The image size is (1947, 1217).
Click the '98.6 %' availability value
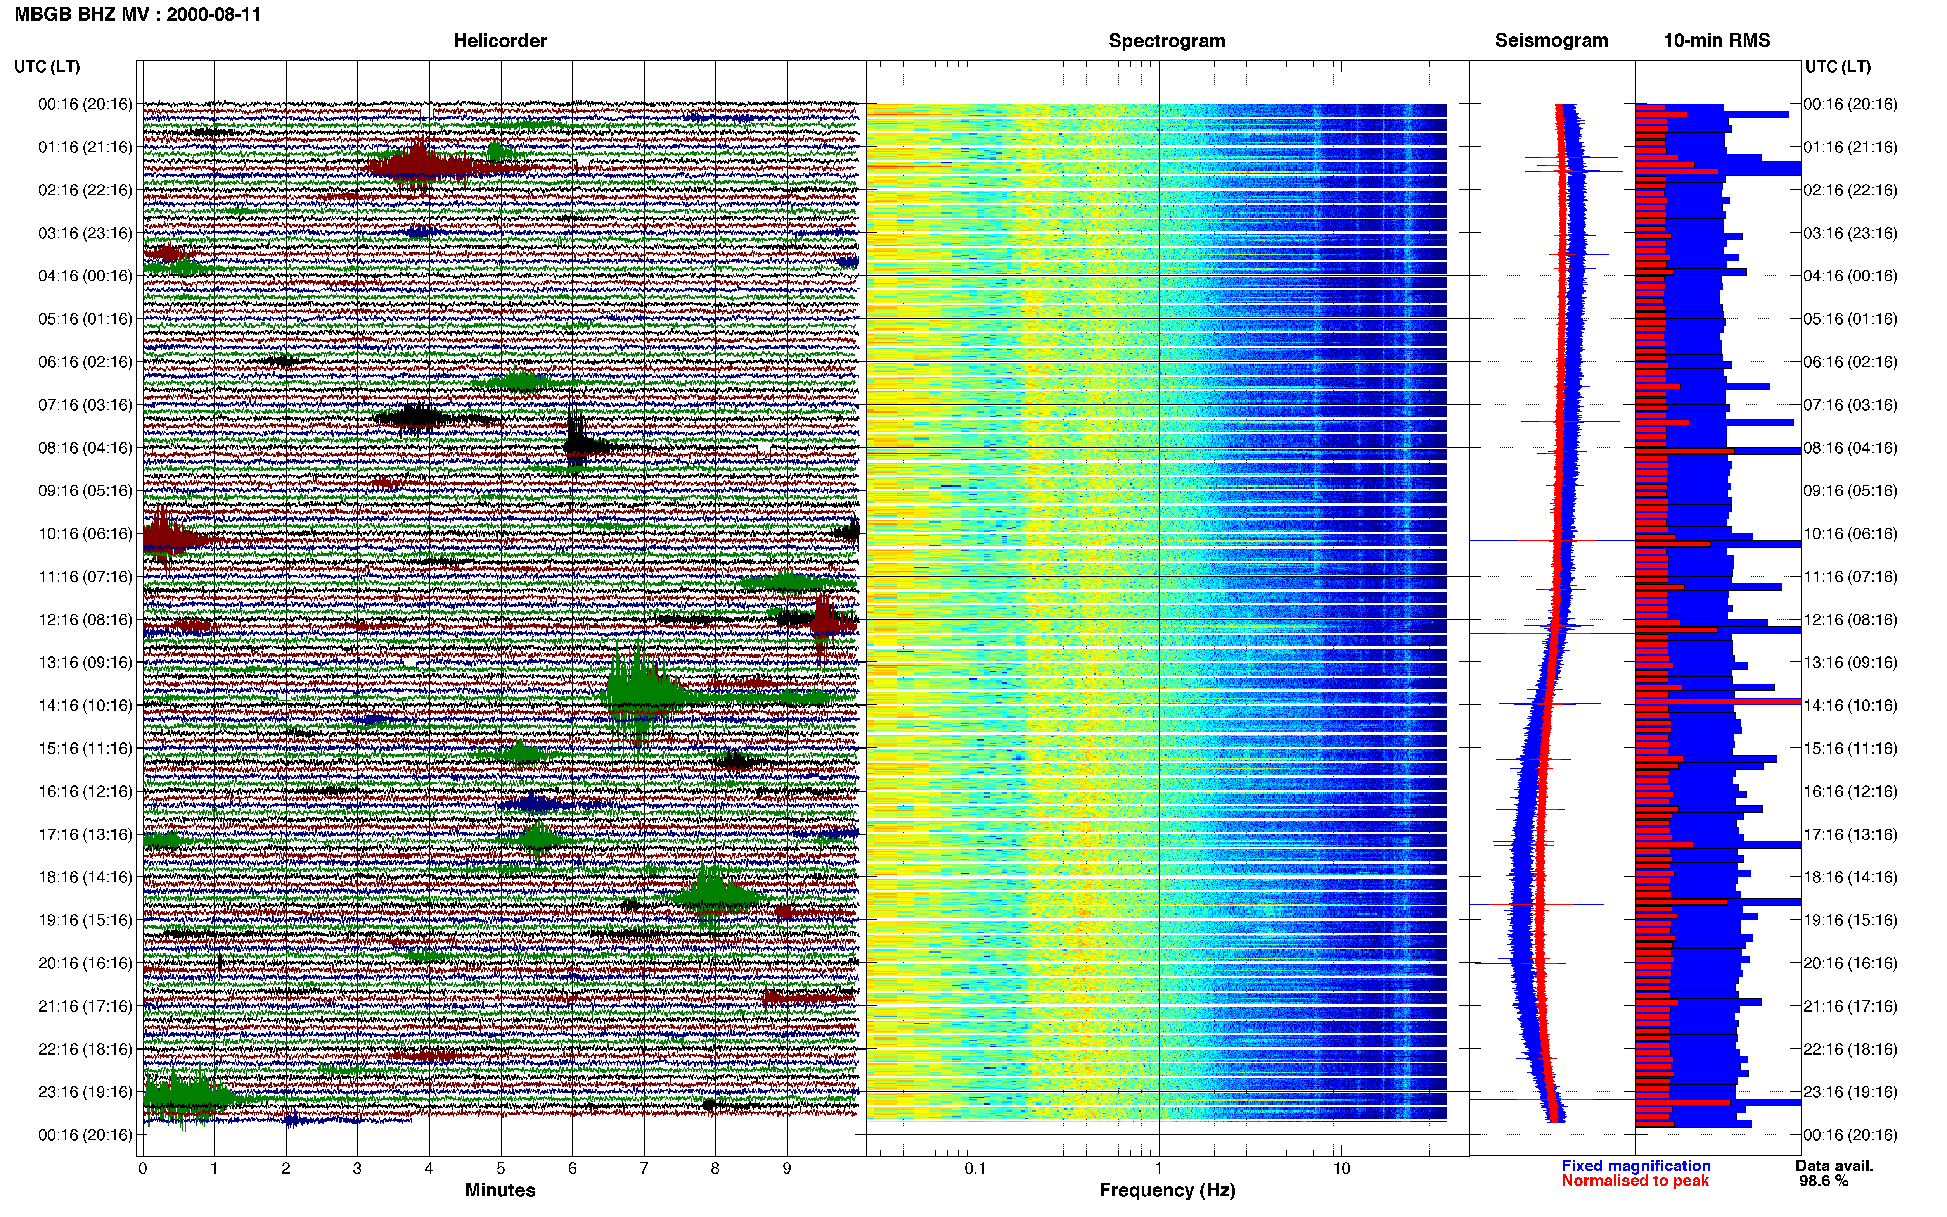point(1824,1181)
